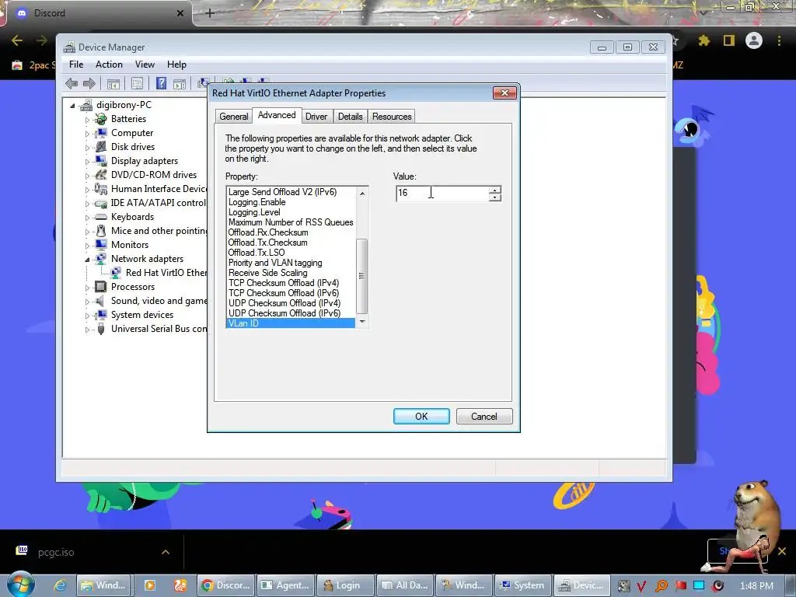
Task: Open a new Chrome tab with plus button
Action: coord(210,13)
